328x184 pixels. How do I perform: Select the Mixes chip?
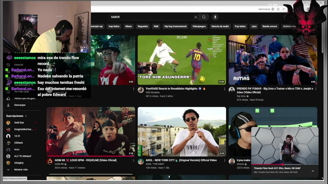pos(128,26)
